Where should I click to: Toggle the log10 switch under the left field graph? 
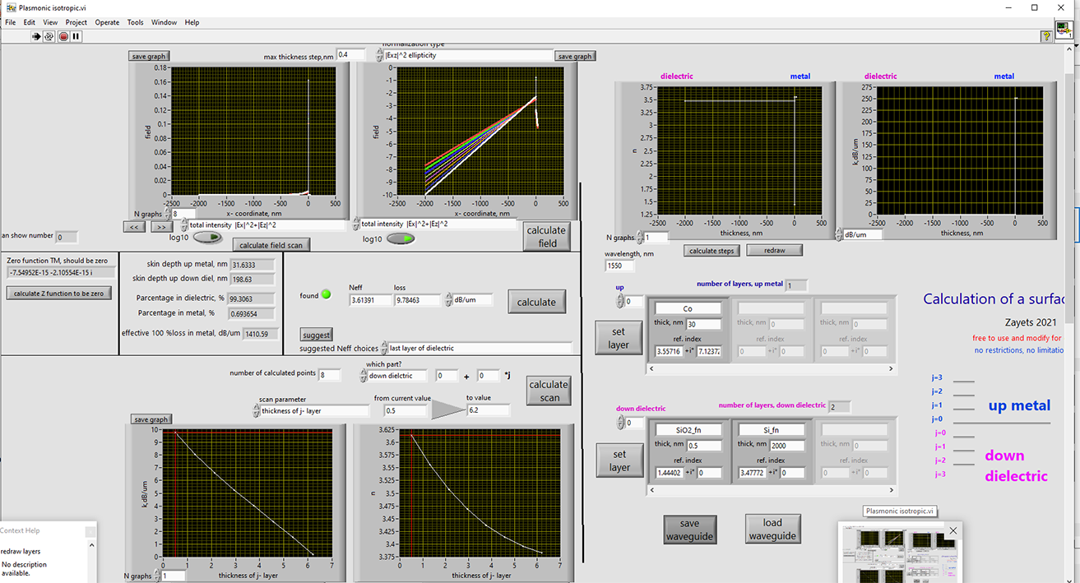(x=207, y=238)
